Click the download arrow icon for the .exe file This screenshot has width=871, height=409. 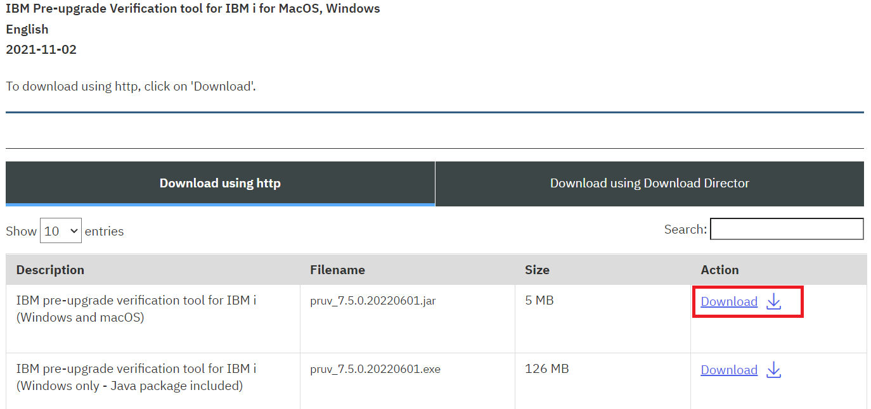(773, 370)
